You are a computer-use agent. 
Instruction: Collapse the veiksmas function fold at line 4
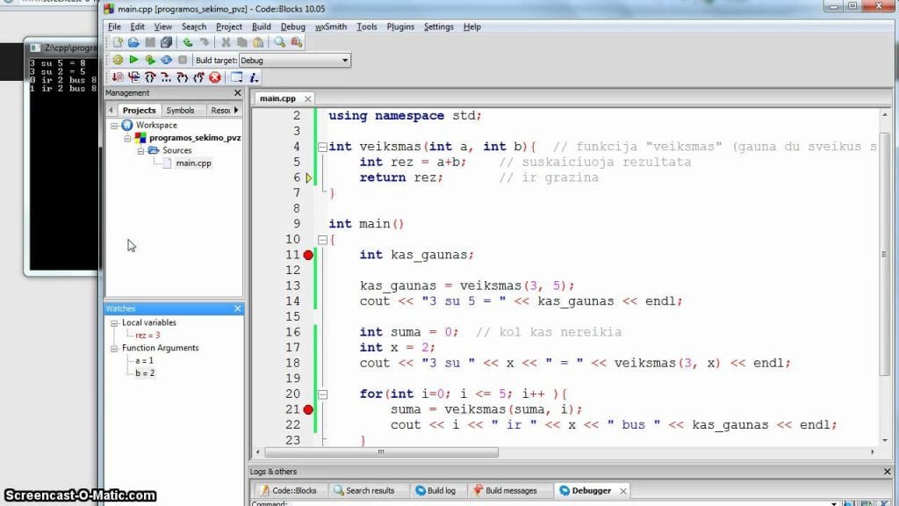[323, 147]
